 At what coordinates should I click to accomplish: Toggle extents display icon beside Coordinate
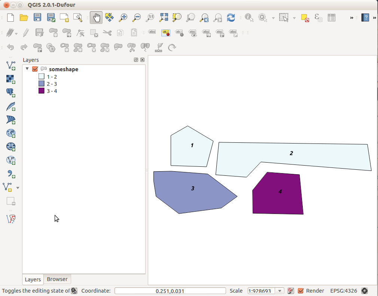(x=74, y=291)
